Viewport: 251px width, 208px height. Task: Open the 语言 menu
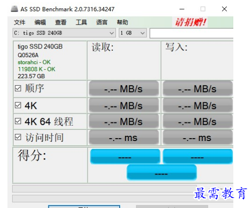point(102,22)
